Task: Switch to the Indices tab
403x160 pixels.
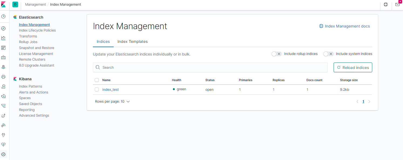Action: (103, 41)
